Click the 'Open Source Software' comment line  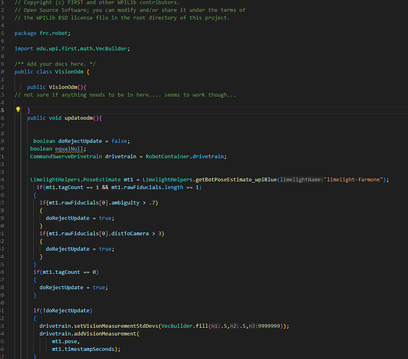[x=130, y=10]
